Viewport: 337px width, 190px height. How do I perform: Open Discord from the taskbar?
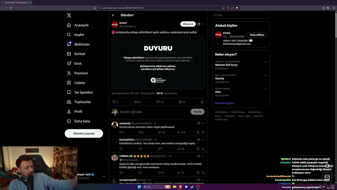tap(186, 187)
